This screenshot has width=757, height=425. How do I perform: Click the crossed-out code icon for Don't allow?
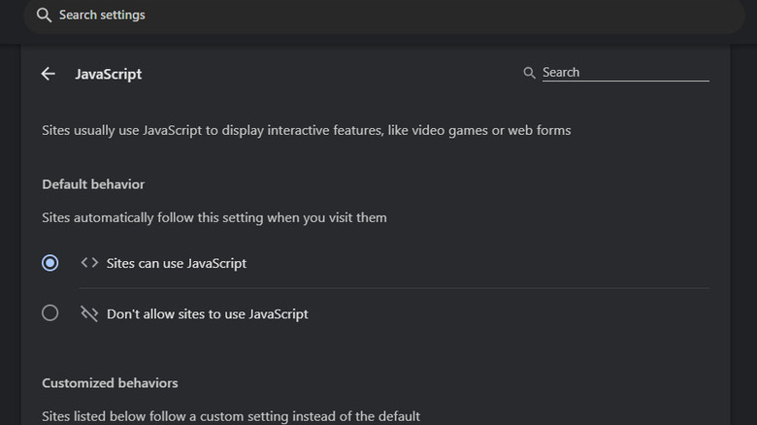89,313
